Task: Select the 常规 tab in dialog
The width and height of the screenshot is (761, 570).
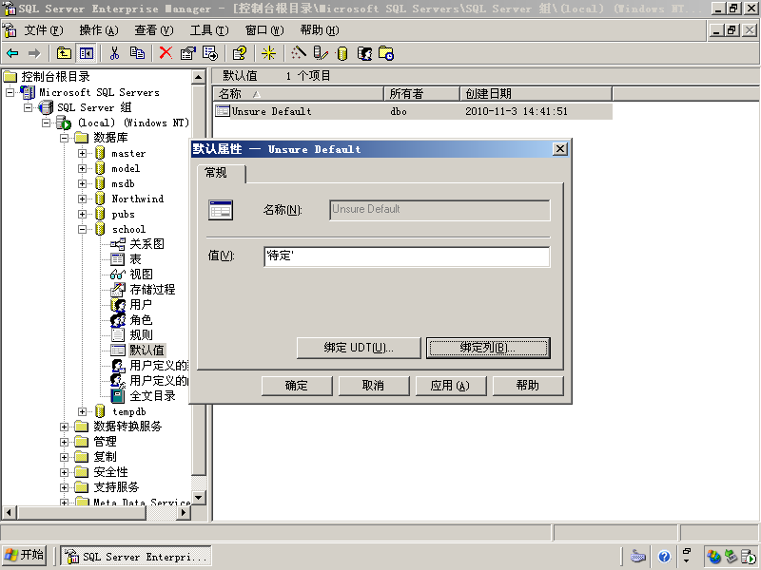Action: (222, 174)
